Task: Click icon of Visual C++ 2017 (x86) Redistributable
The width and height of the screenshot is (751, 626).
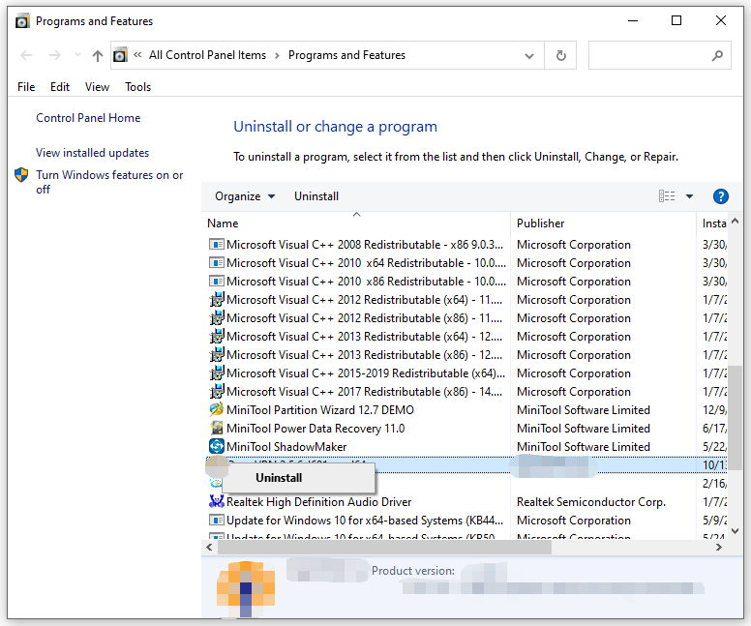Action: [x=217, y=391]
